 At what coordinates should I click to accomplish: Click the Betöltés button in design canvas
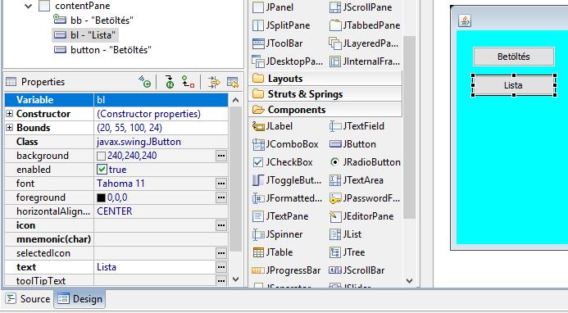[514, 57]
